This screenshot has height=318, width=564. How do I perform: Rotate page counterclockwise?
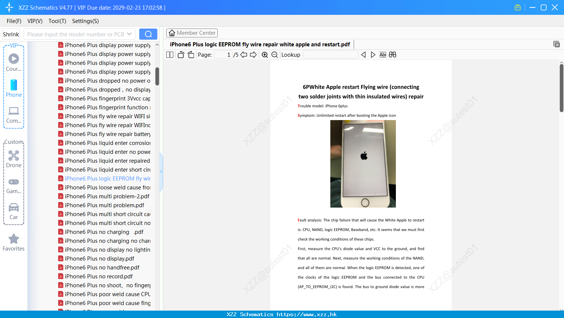[x=181, y=54]
